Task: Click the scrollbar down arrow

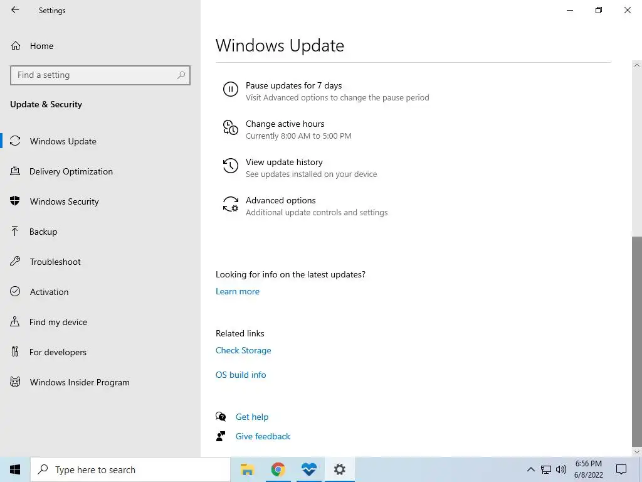Action: pyautogui.click(x=637, y=452)
